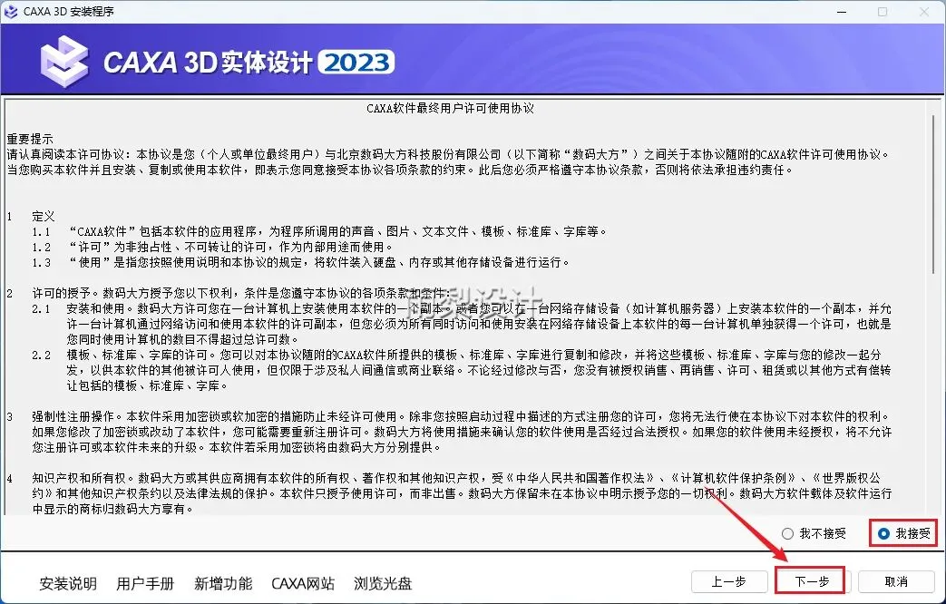Open the 新增功能 link

pyautogui.click(x=223, y=583)
